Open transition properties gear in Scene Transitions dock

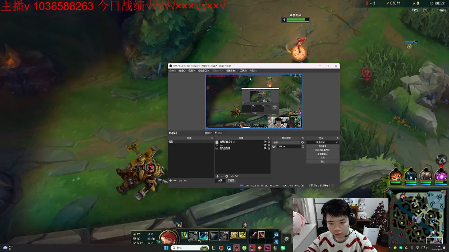point(303,142)
